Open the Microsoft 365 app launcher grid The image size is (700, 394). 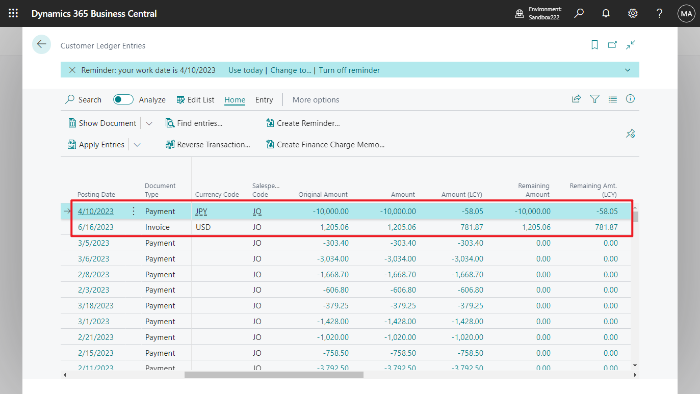click(13, 13)
